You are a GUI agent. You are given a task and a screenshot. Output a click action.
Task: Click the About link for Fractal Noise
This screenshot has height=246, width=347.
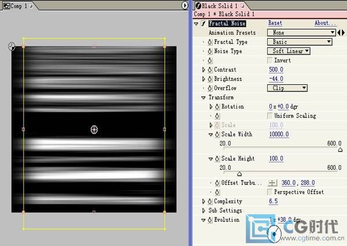(x=325, y=23)
